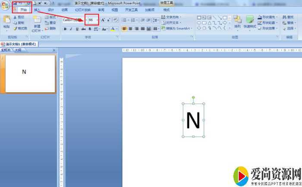The height and width of the screenshot is (187, 302).
Task: Click the Increase Font Size icon
Action: click(103, 20)
